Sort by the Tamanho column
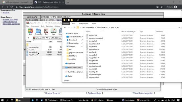The height and width of the screenshot is (102, 182). click(159, 31)
